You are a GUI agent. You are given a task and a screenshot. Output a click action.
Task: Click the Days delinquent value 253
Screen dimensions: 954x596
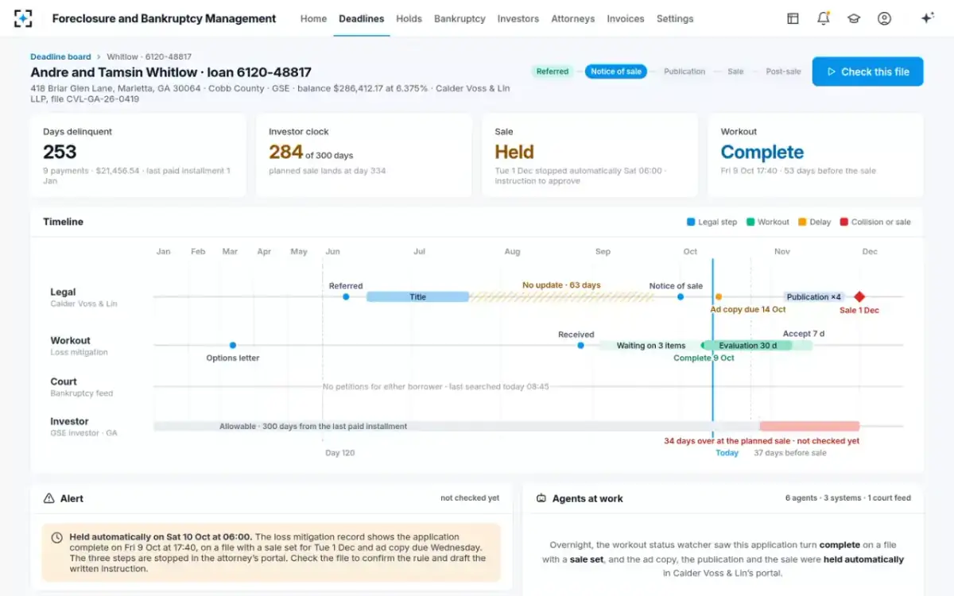(x=60, y=152)
